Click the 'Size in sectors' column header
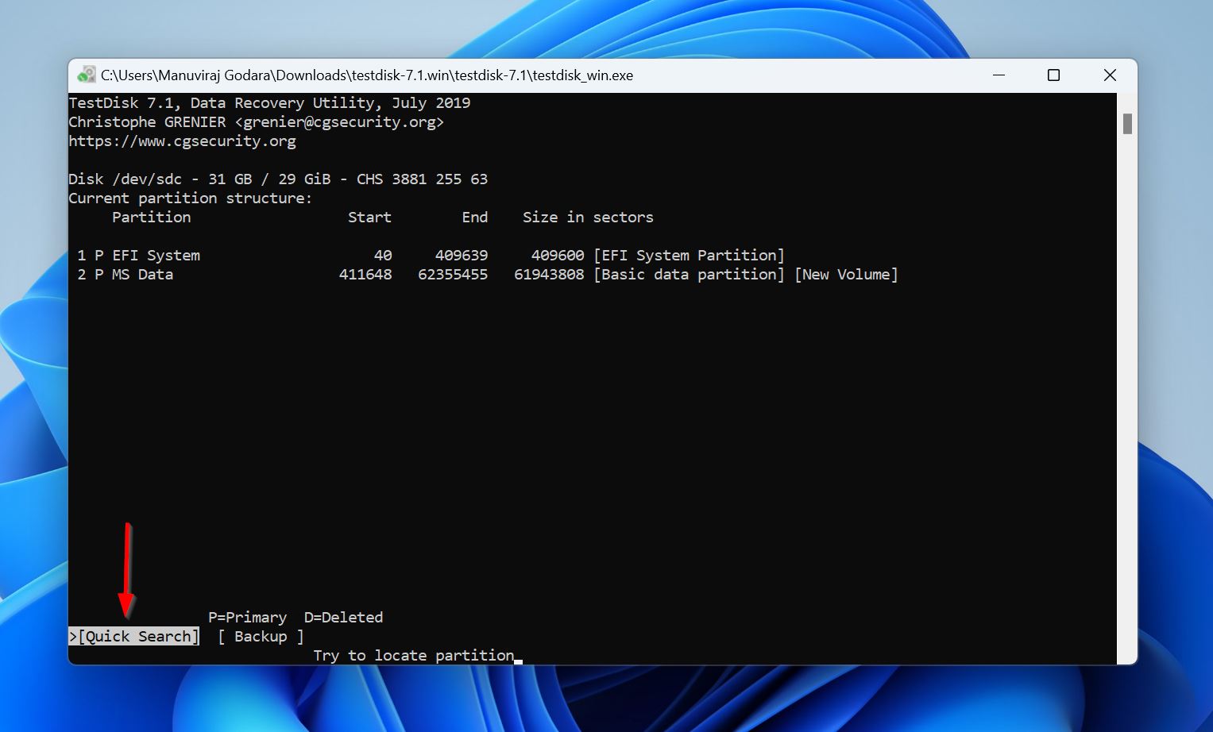The width and height of the screenshot is (1213, 732). [588, 217]
